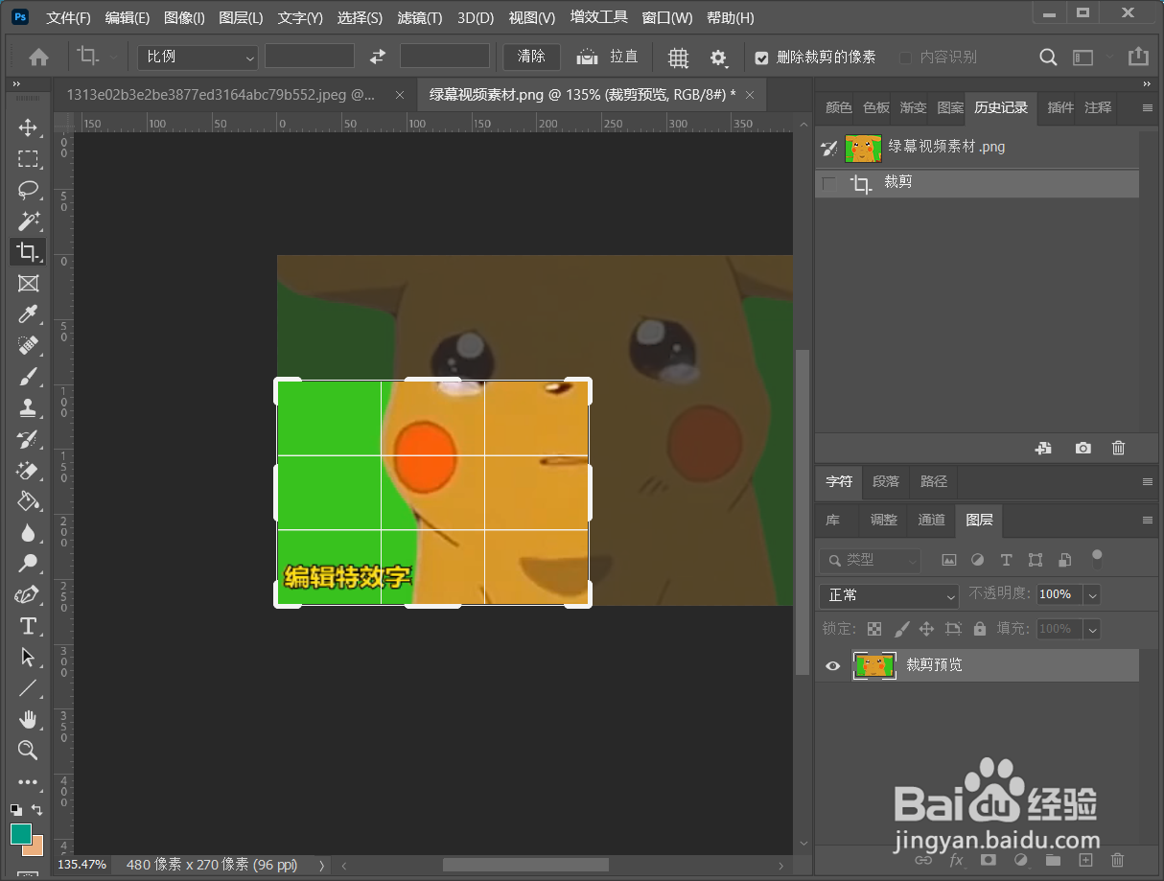Open crop tool preset picker arrow

pyautogui.click(x=114, y=58)
